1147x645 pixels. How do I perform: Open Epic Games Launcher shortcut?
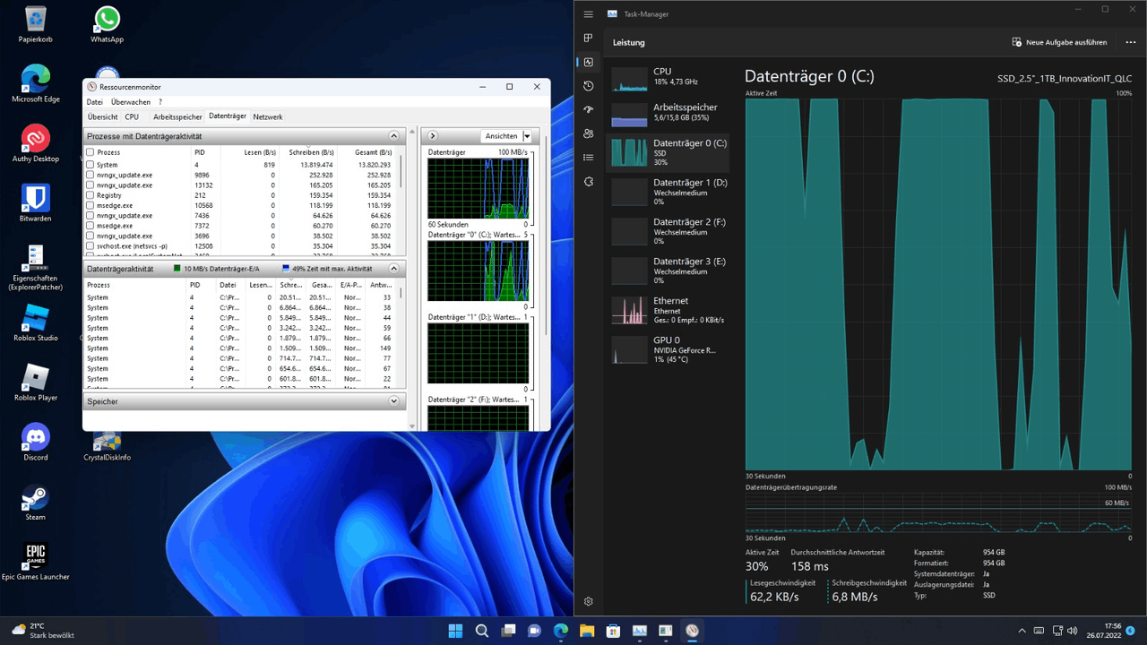coord(36,562)
